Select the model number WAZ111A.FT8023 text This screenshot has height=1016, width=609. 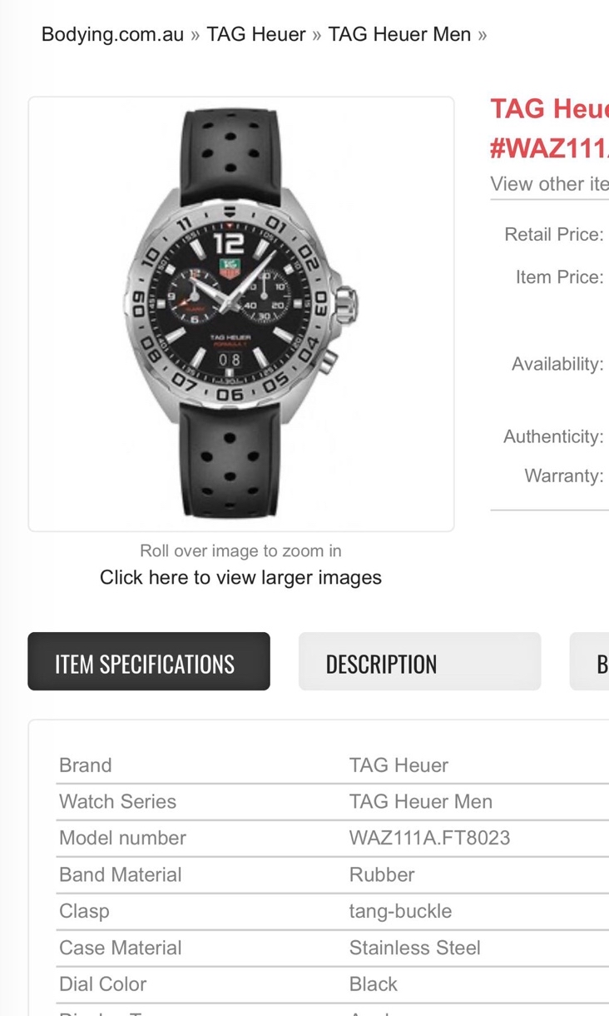coord(430,838)
